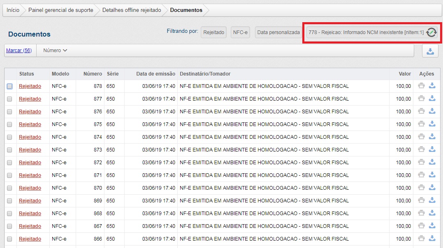Click the Marcar (56) link
The height and width of the screenshot is (248, 443).
pos(19,51)
